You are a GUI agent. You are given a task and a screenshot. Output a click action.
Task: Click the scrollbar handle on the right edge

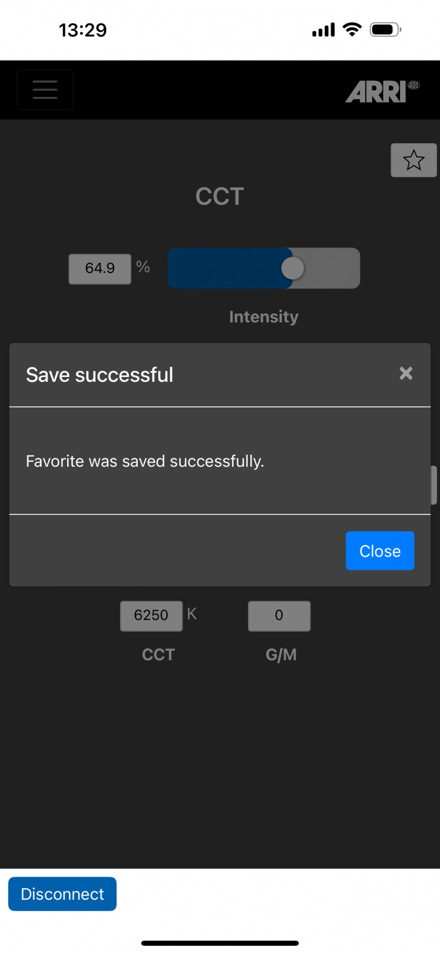434,485
